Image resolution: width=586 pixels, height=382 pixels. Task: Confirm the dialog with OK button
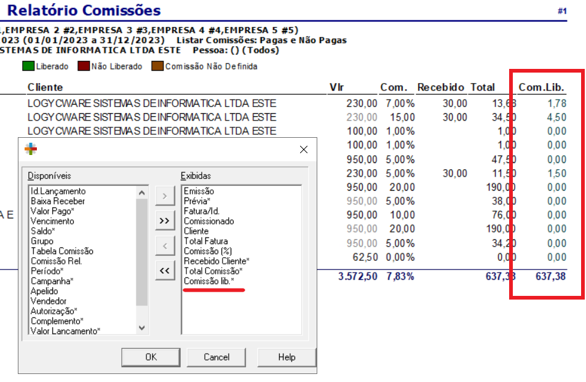151,357
